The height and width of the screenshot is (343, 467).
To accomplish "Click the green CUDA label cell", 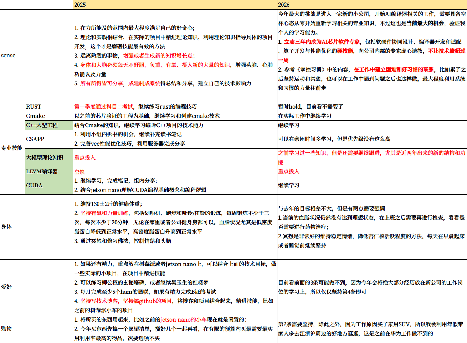I will pyautogui.click(x=48, y=185).
